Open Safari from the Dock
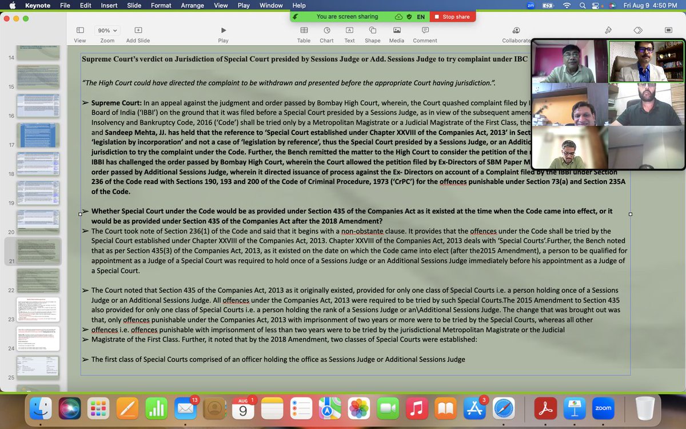 click(504, 408)
